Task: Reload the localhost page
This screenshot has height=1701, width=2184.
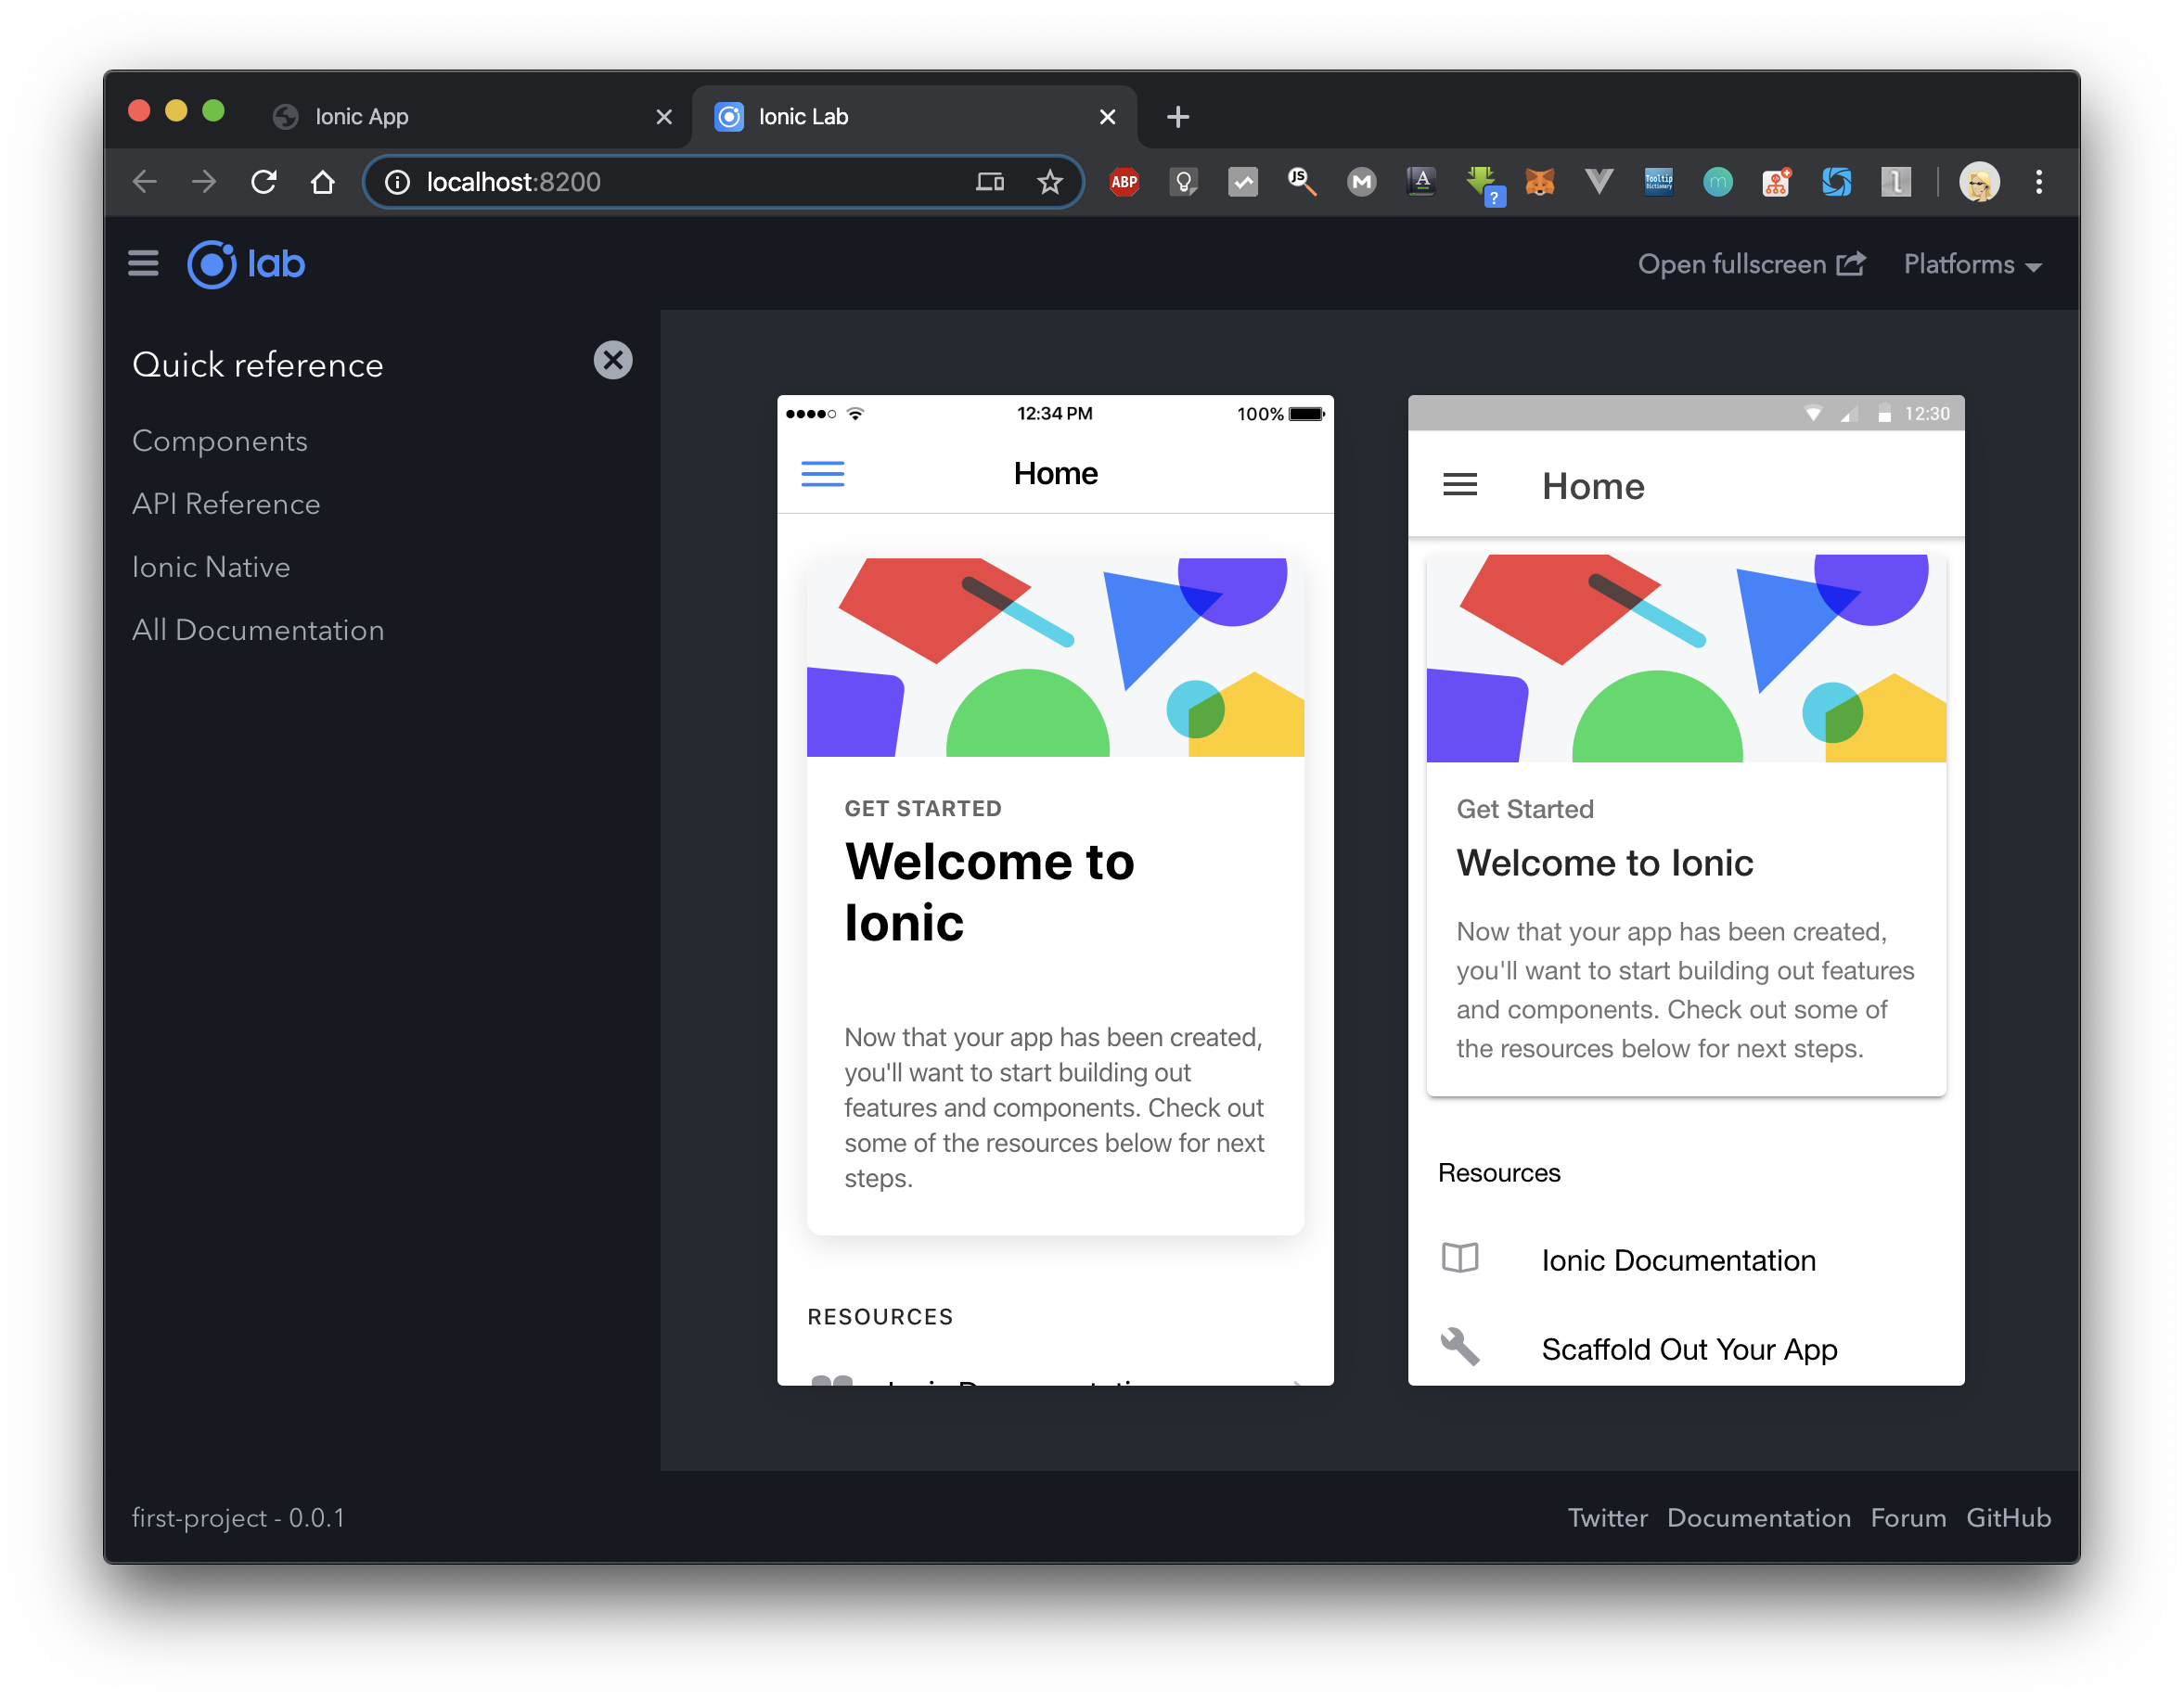Action: [x=264, y=182]
